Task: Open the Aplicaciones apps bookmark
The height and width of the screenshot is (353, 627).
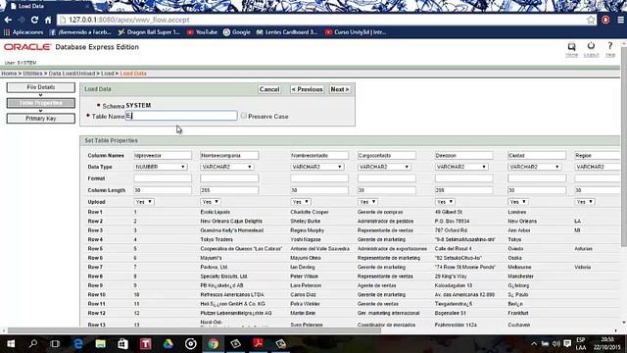Action: tap(24, 32)
